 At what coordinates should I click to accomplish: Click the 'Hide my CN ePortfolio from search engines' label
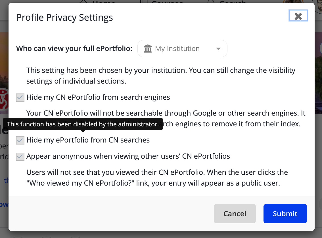point(98,97)
